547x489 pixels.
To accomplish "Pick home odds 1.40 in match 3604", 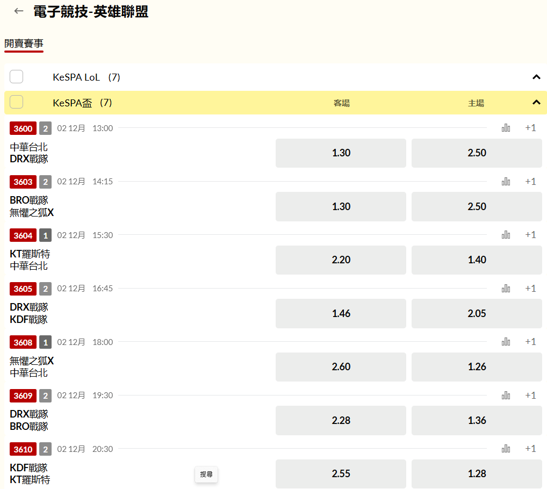I will tap(477, 260).
